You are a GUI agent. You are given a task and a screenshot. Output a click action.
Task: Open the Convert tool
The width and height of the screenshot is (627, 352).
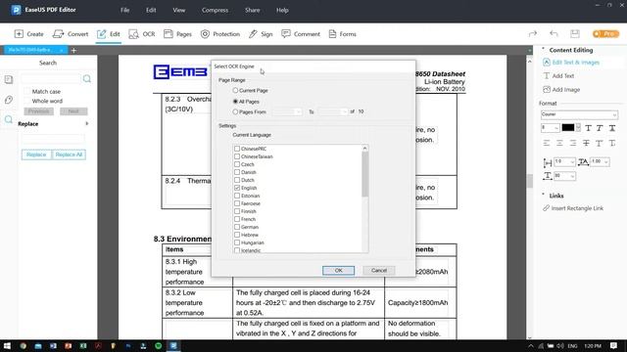(x=71, y=34)
